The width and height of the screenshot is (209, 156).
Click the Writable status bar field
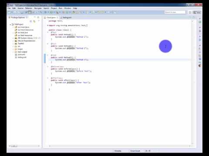click(x=118, y=151)
